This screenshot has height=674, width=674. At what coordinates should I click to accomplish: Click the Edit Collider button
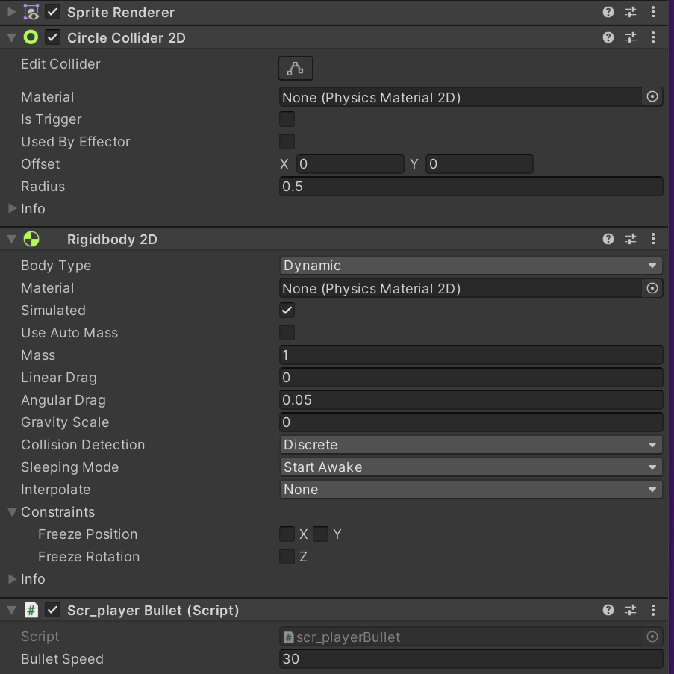(296, 69)
